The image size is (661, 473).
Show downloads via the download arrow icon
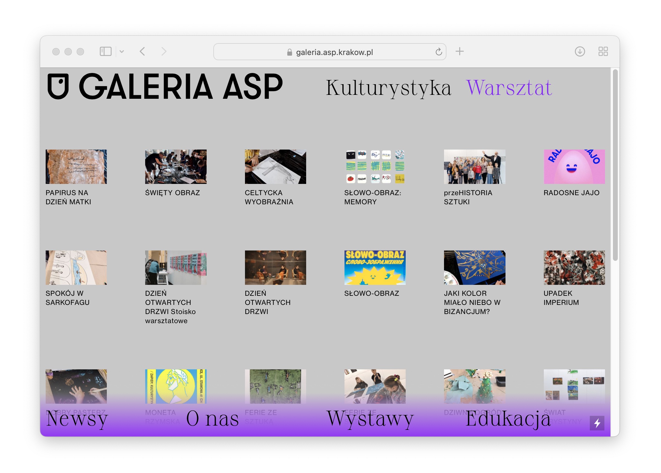(x=580, y=51)
